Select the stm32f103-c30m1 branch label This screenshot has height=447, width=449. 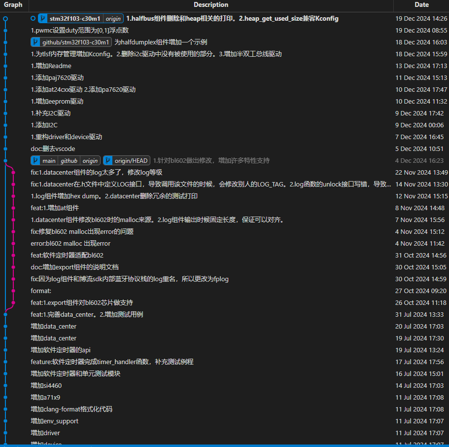pos(75,19)
